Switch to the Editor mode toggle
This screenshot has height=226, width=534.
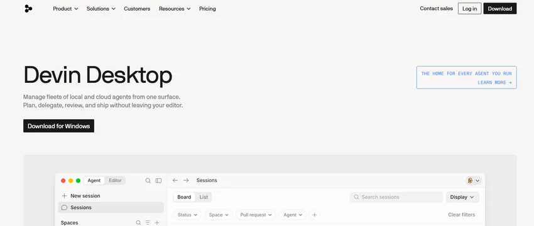[x=115, y=181]
